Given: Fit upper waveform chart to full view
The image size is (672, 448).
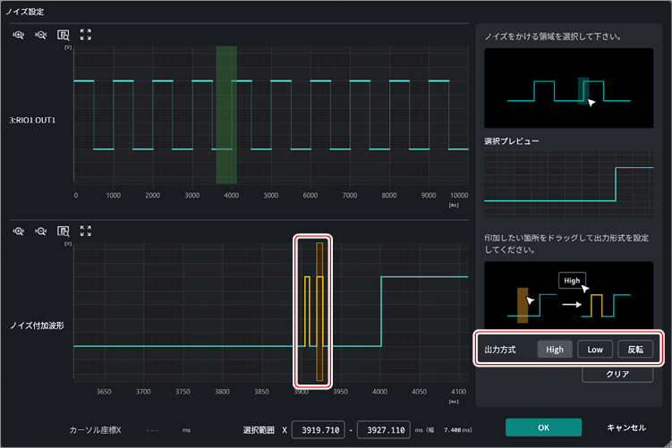Looking at the screenshot, I should [86, 35].
